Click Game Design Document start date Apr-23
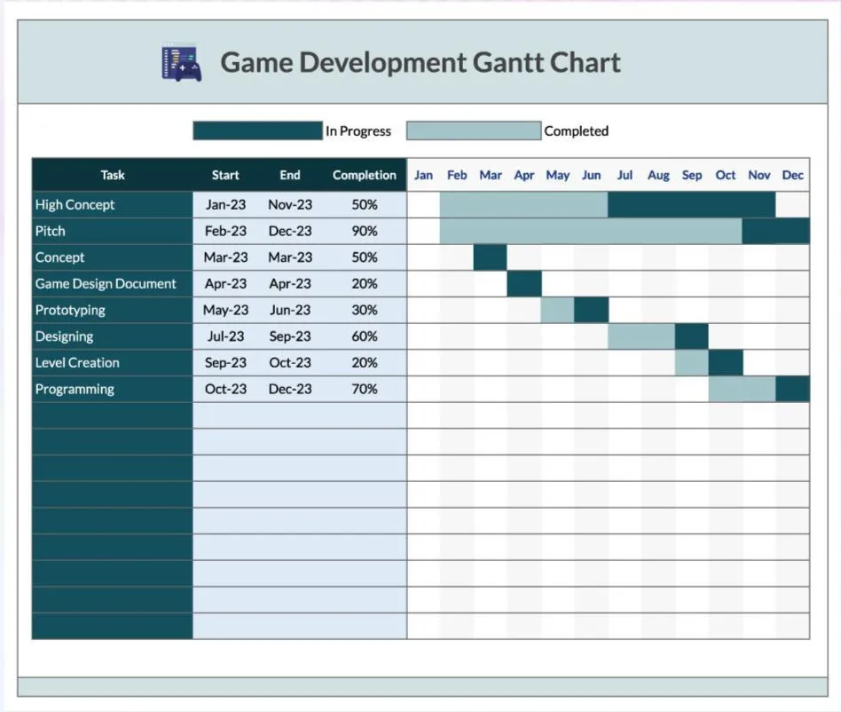This screenshot has height=712, width=841. click(225, 283)
